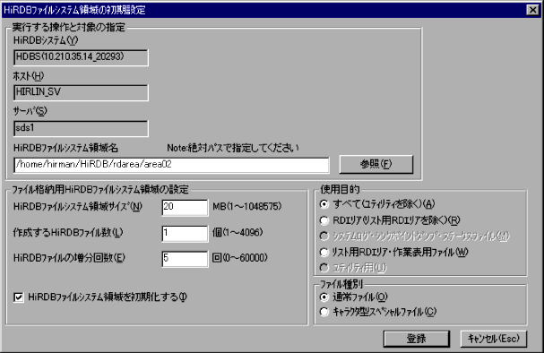Click the ホスト field showing HIRLIN_SV
The height and width of the screenshot is (353, 544).
click(81, 92)
